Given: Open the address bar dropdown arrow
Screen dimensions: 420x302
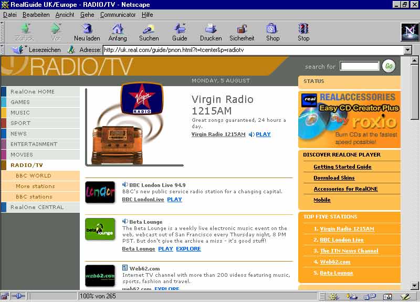Looking at the screenshot, I should point(407,50).
